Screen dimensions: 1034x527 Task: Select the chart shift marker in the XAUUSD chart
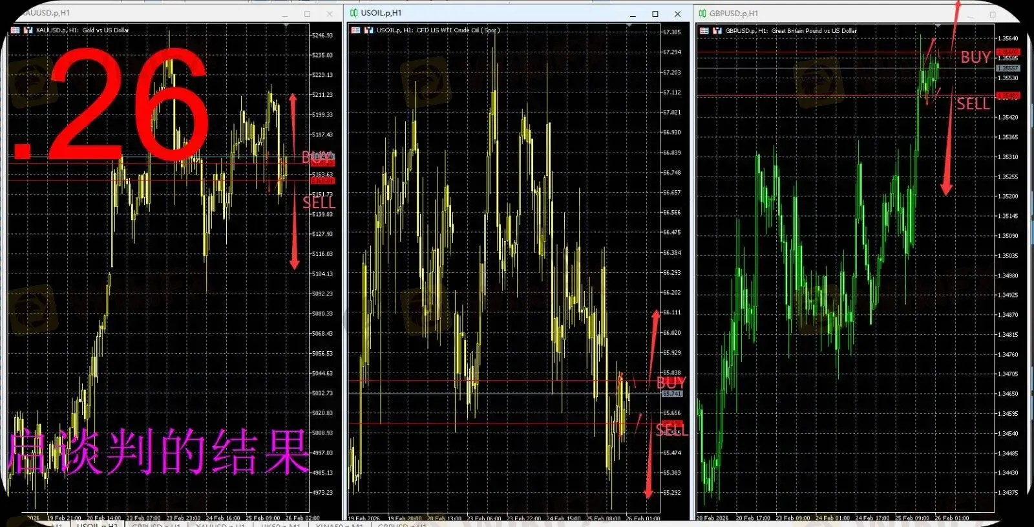click(x=286, y=26)
